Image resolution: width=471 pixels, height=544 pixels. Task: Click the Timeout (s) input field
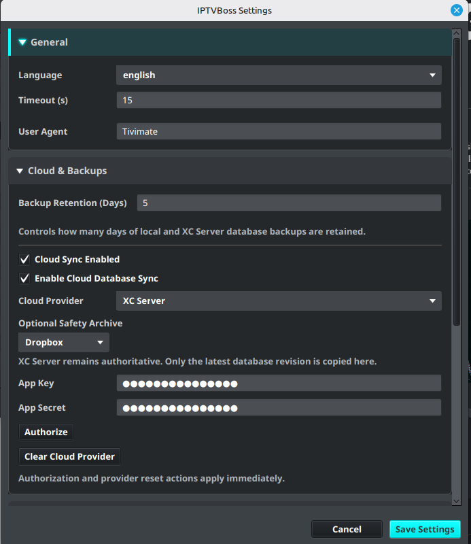click(x=279, y=100)
